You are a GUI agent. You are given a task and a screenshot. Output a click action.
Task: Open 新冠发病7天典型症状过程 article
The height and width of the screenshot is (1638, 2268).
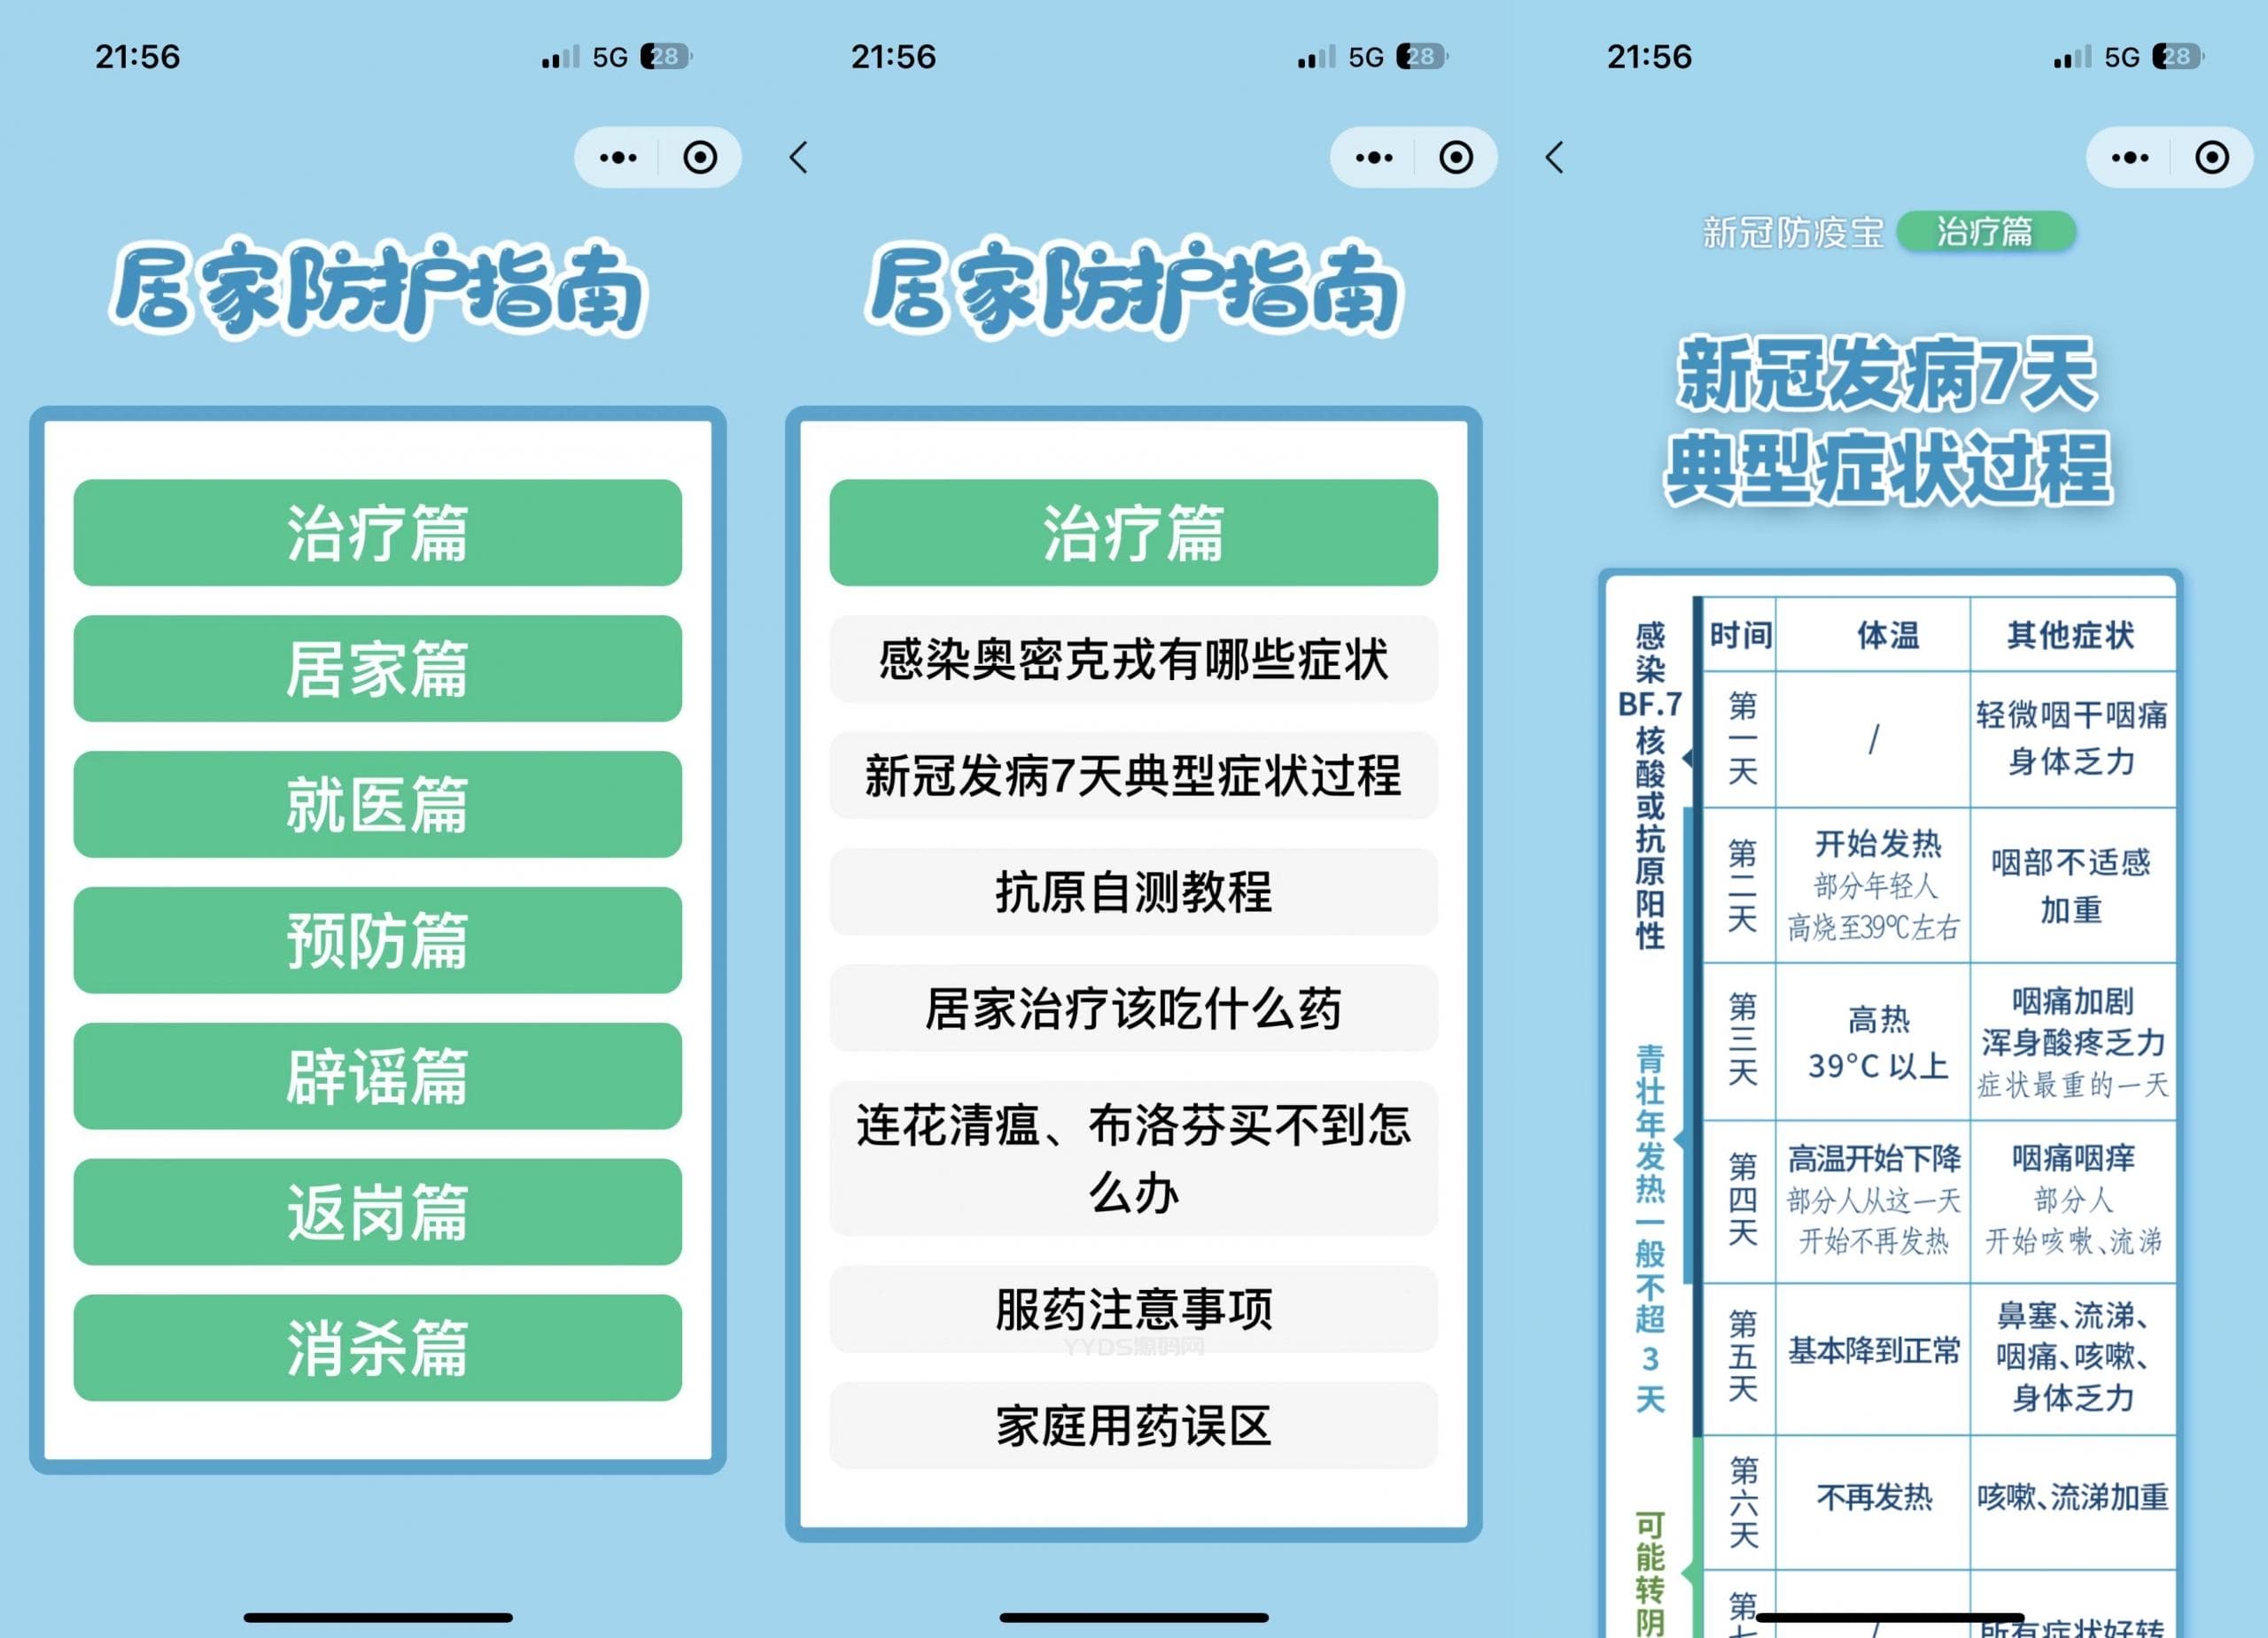pos(1134,776)
